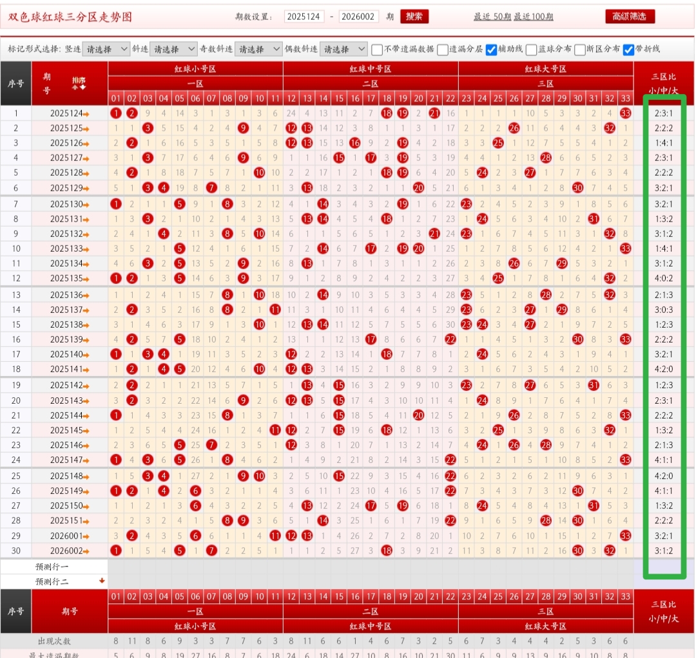The width and height of the screenshot is (696, 658).
Task: Click red ball 11 in row 2025137
Action: 275,310
